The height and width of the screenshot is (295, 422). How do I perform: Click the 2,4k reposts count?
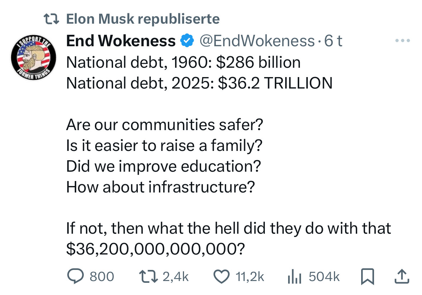[175, 277]
